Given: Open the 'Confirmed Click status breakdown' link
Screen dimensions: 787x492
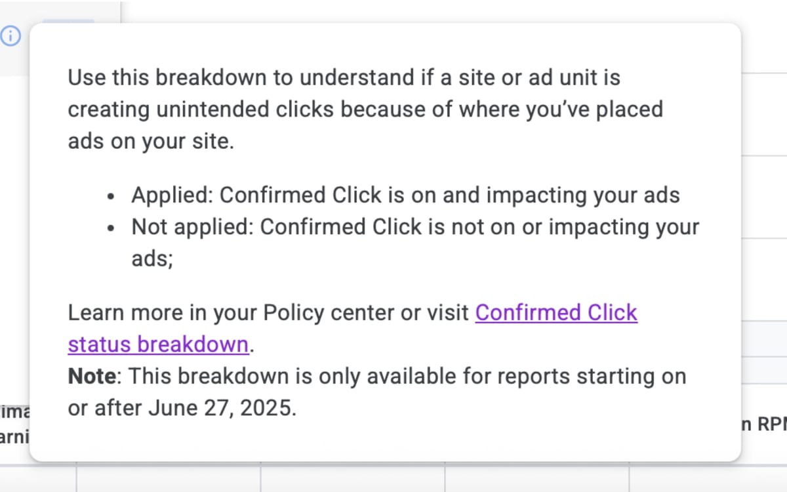Looking at the screenshot, I should (x=555, y=313).
